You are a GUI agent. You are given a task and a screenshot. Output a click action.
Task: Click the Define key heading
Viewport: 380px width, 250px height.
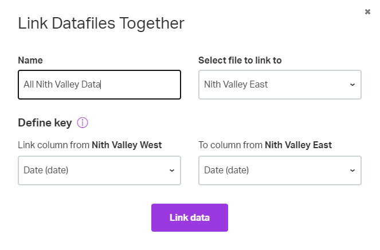pos(45,123)
